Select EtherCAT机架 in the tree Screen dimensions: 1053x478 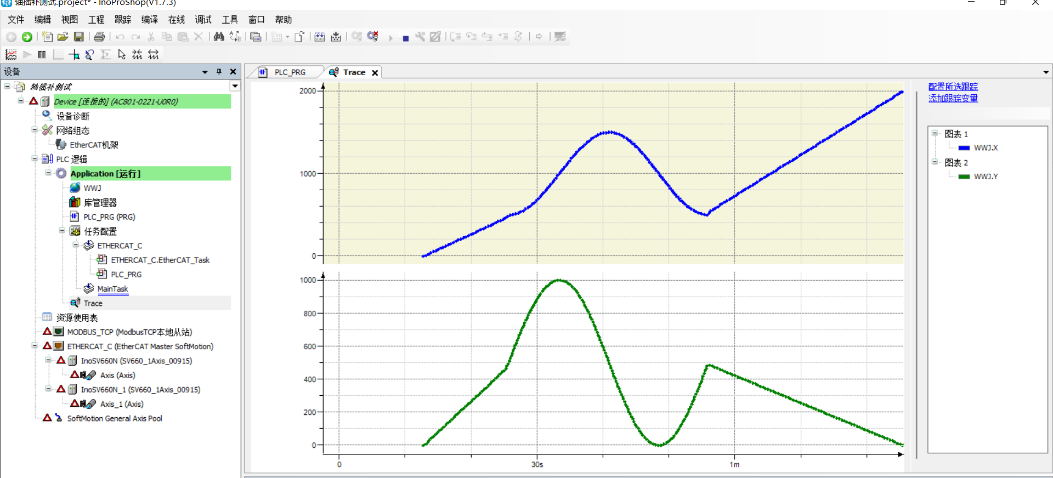[94, 145]
